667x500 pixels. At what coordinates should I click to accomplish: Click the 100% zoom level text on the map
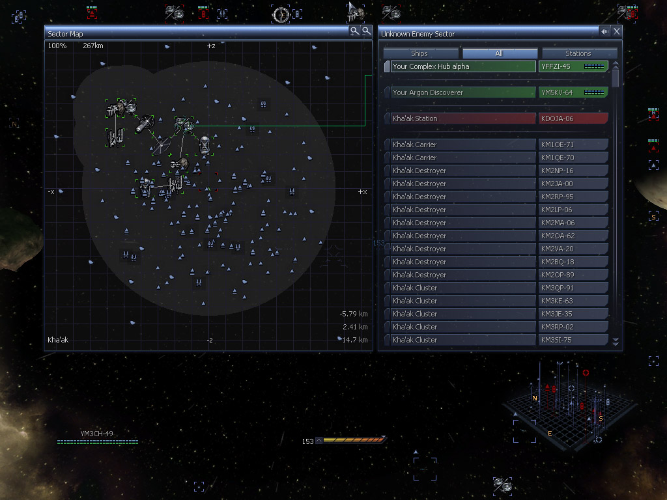pyautogui.click(x=57, y=46)
